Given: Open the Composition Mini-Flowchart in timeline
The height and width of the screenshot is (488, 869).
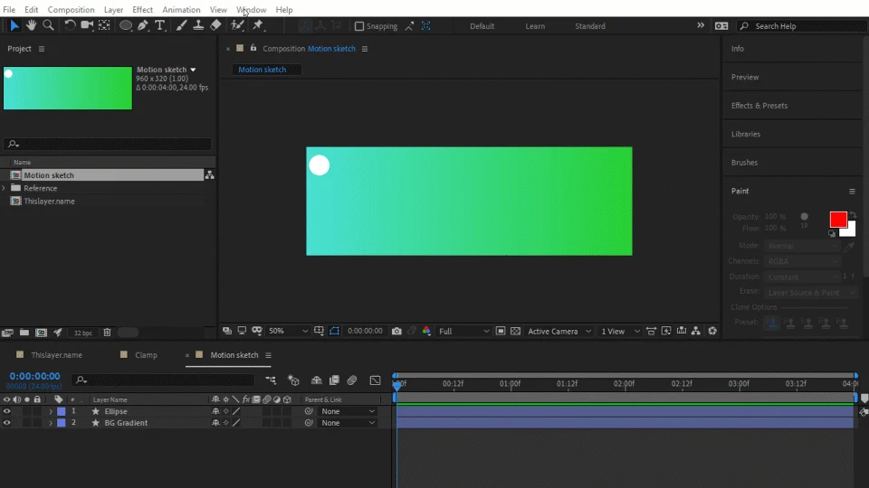Looking at the screenshot, I should [271, 380].
